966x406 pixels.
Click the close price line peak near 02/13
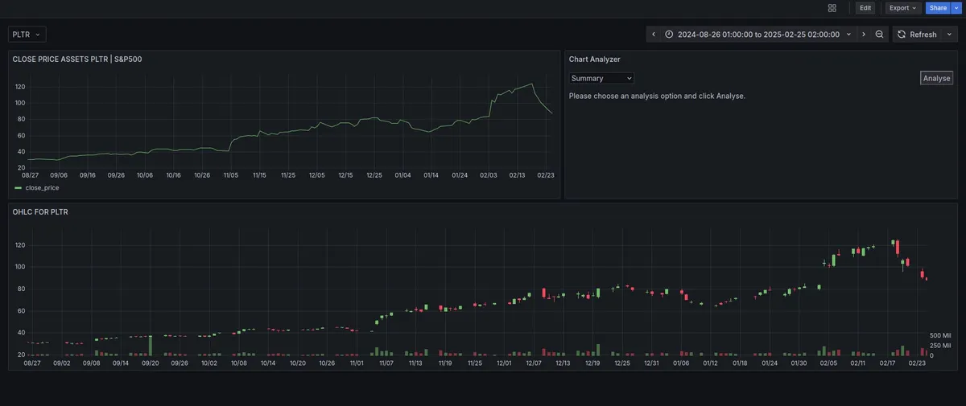pyautogui.click(x=531, y=84)
